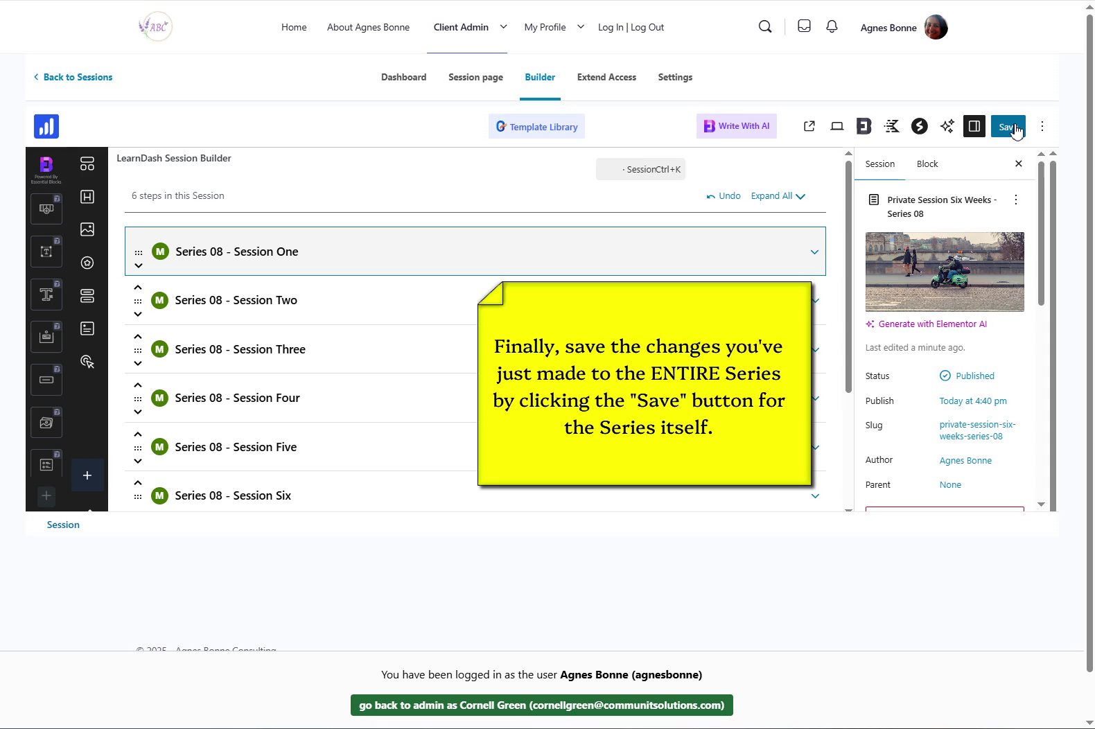Open the notifications bell icon
The height and width of the screenshot is (729, 1095).
tap(832, 27)
